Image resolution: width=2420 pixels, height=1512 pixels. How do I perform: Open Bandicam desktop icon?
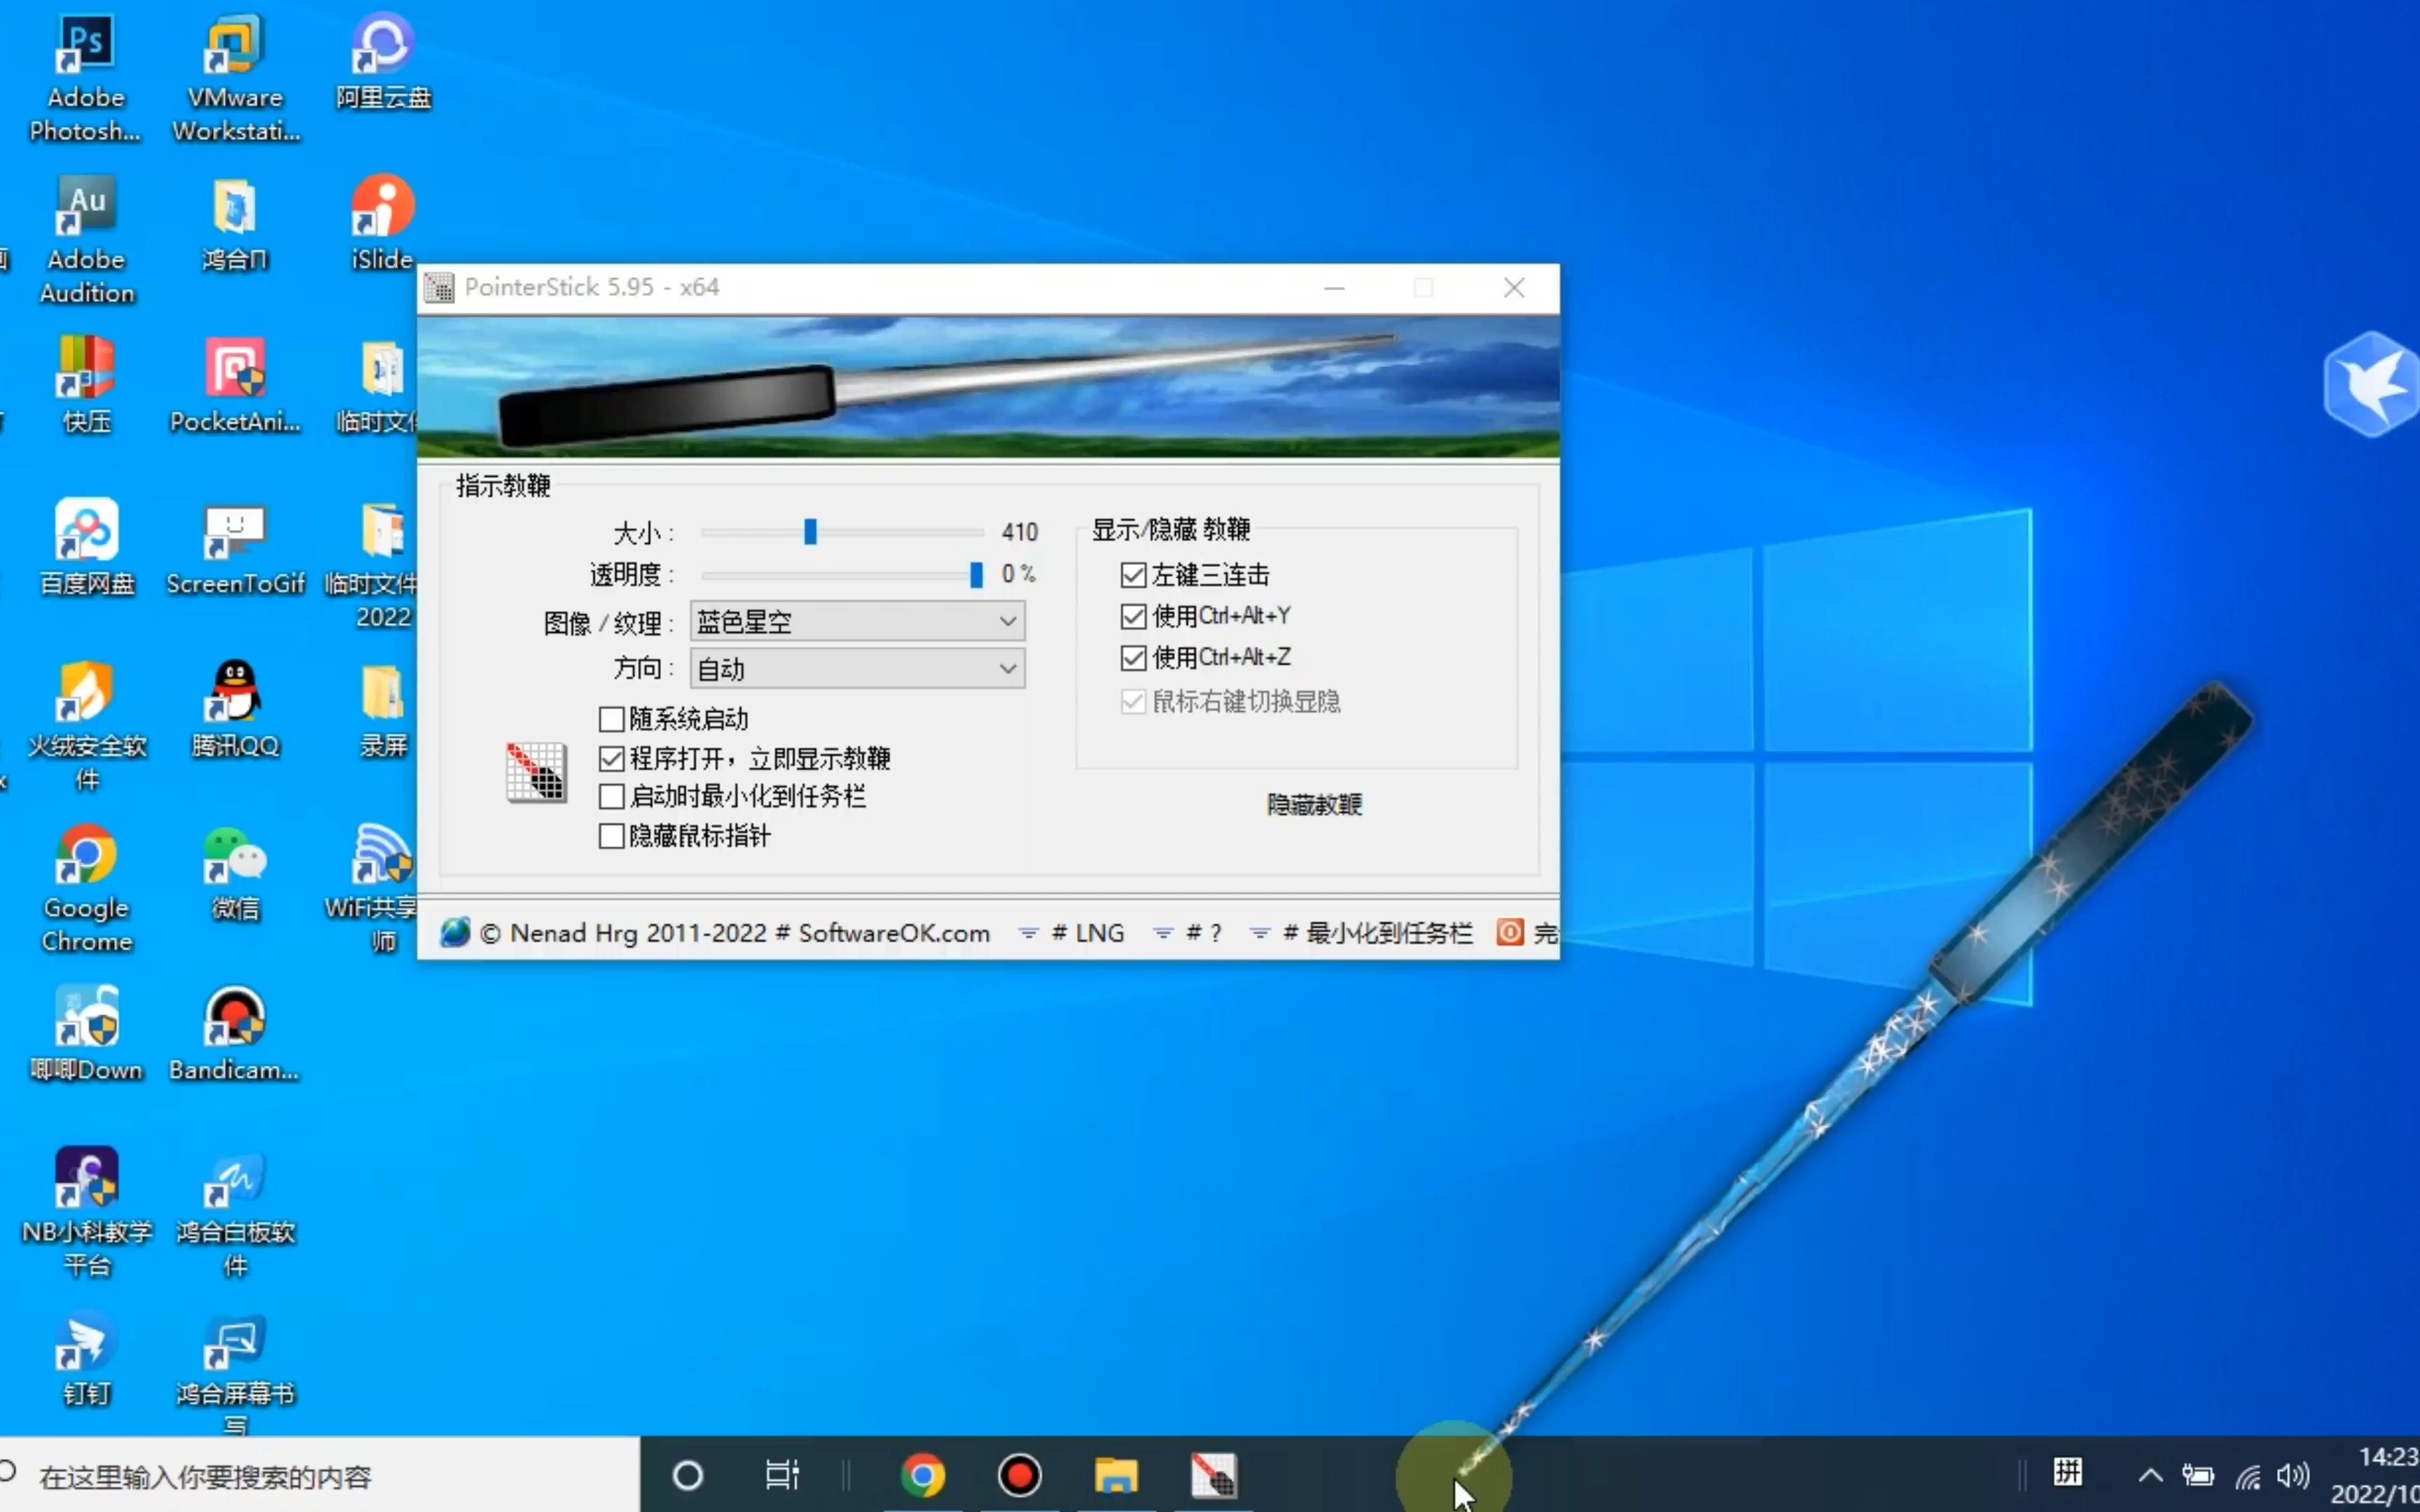tap(235, 1034)
